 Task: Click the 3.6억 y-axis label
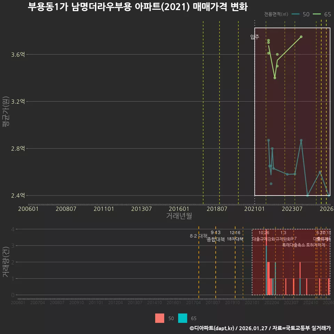click(18, 55)
